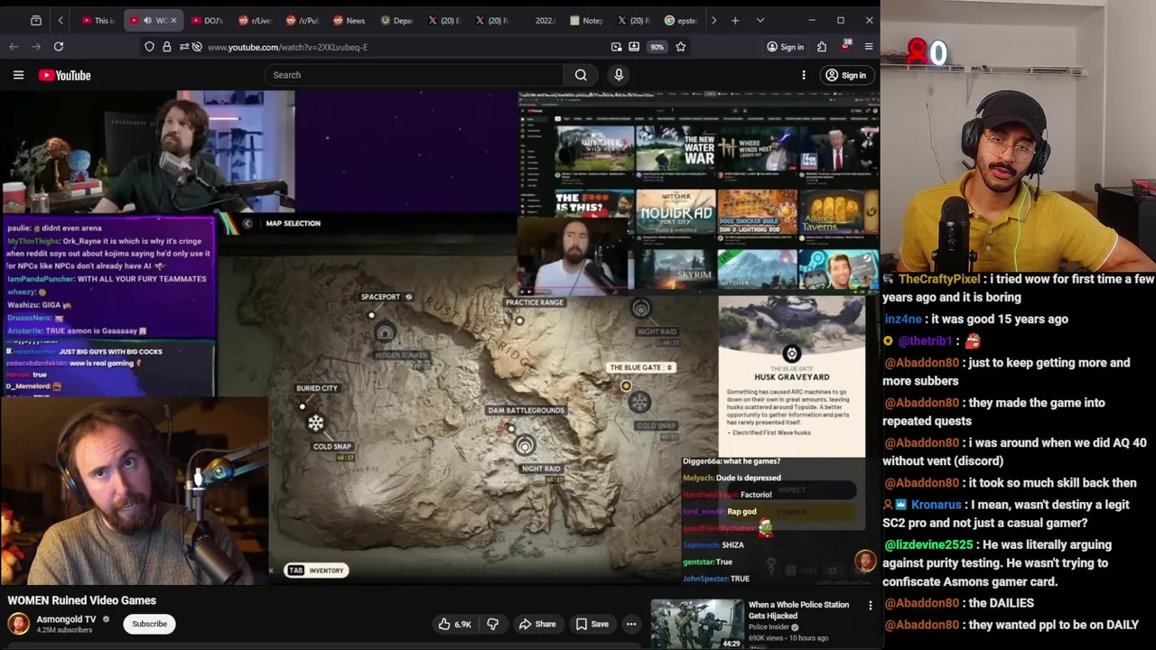Open YouTube settings three-dot menu
This screenshot has width=1156, height=650.
[x=804, y=75]
